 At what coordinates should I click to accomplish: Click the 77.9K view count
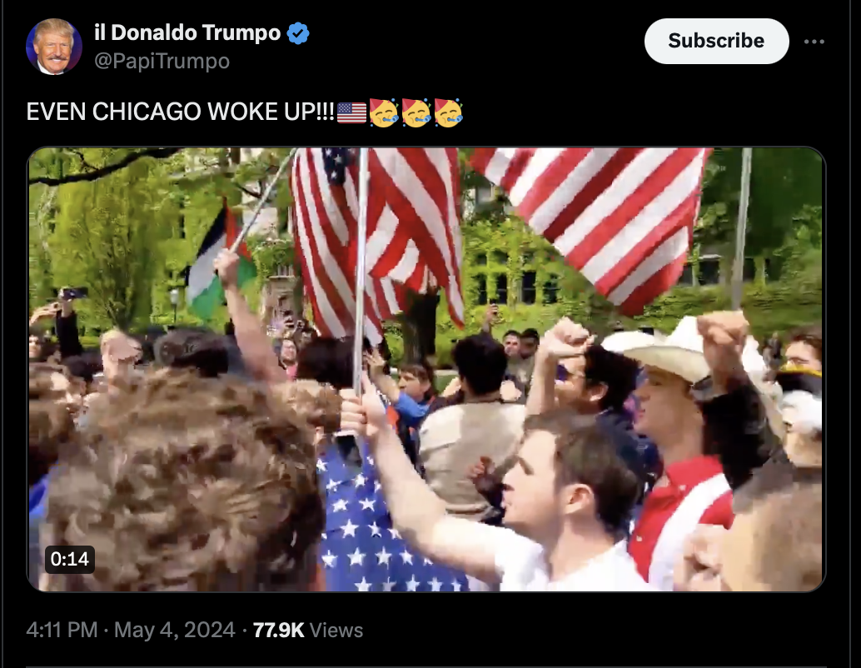click(x=278, y=630)
